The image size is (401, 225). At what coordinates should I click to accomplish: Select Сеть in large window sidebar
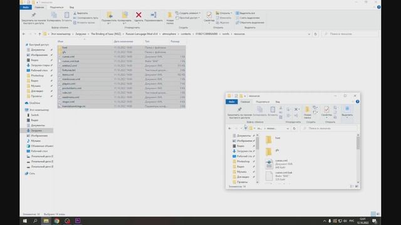pos(32,174)
